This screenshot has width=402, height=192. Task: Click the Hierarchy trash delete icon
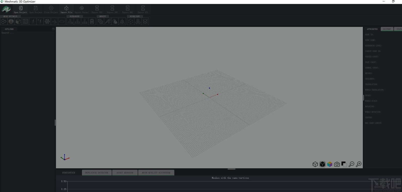tap(92, 22)
